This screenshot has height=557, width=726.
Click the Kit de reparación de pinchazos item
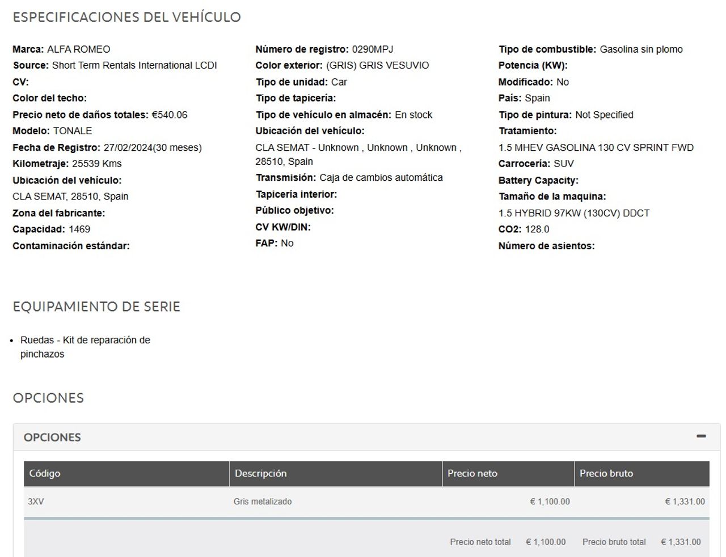85,347
